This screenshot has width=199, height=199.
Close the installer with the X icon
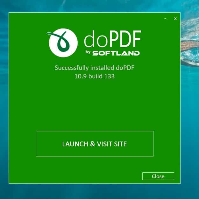click(x=175, y=19)
